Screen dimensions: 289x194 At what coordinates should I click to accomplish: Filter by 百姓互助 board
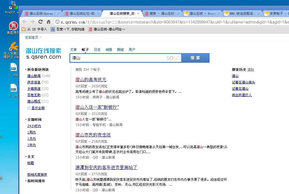pyautogui.click(x=34, y=95)
